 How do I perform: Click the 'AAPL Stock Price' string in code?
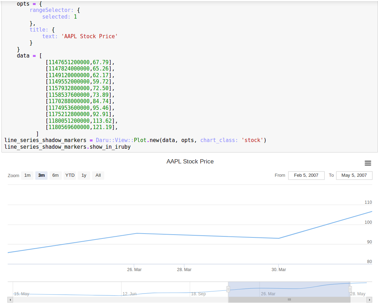tap(90, 36)
